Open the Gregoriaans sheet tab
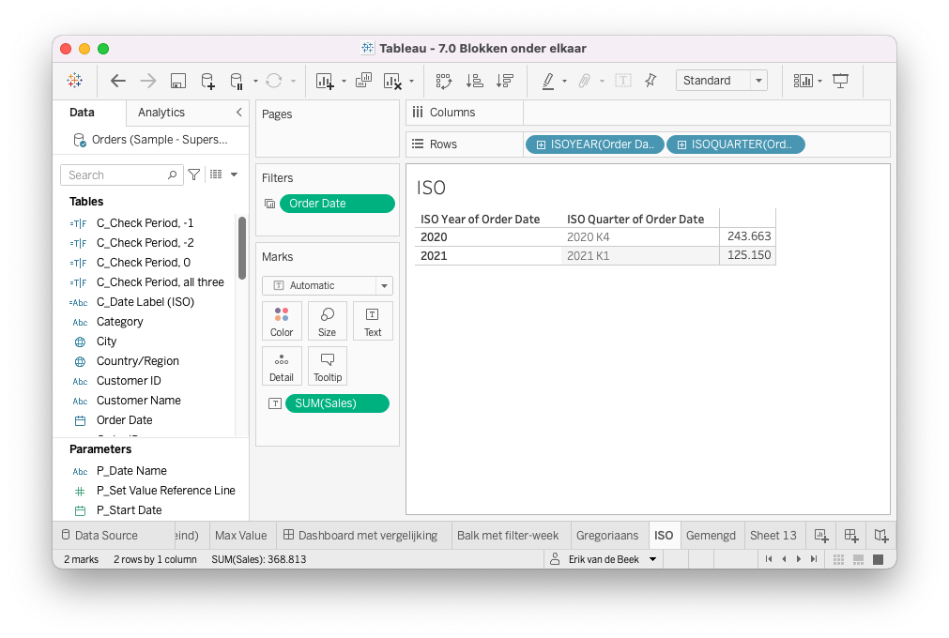 point(606,535)
